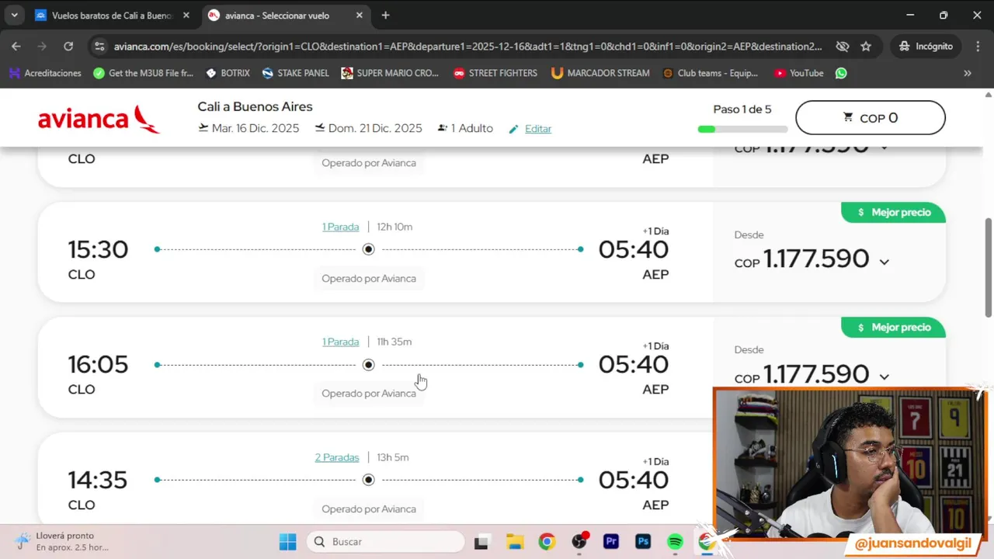Click the Paso 1 de 5 progress bar
Screen dimensions: 994x559
tap(742, 129)
